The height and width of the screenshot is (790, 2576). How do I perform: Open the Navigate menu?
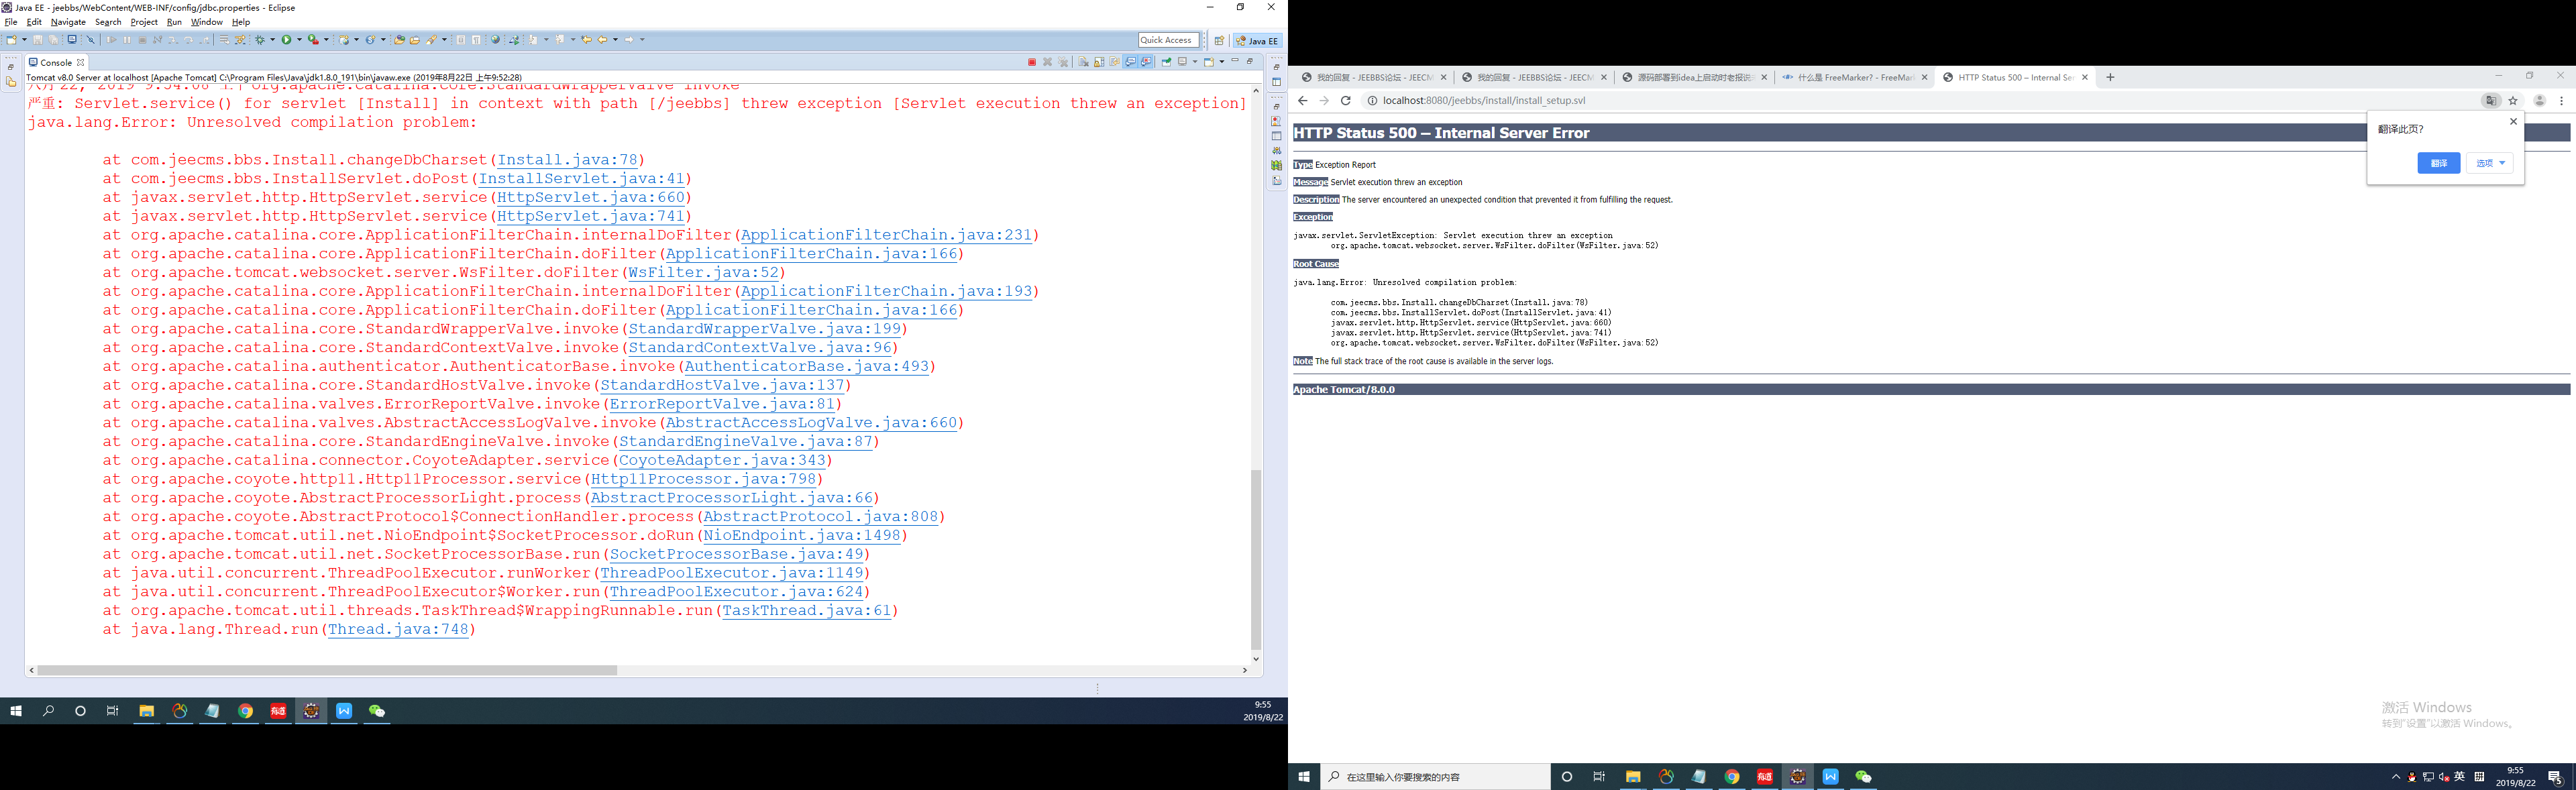68,22
